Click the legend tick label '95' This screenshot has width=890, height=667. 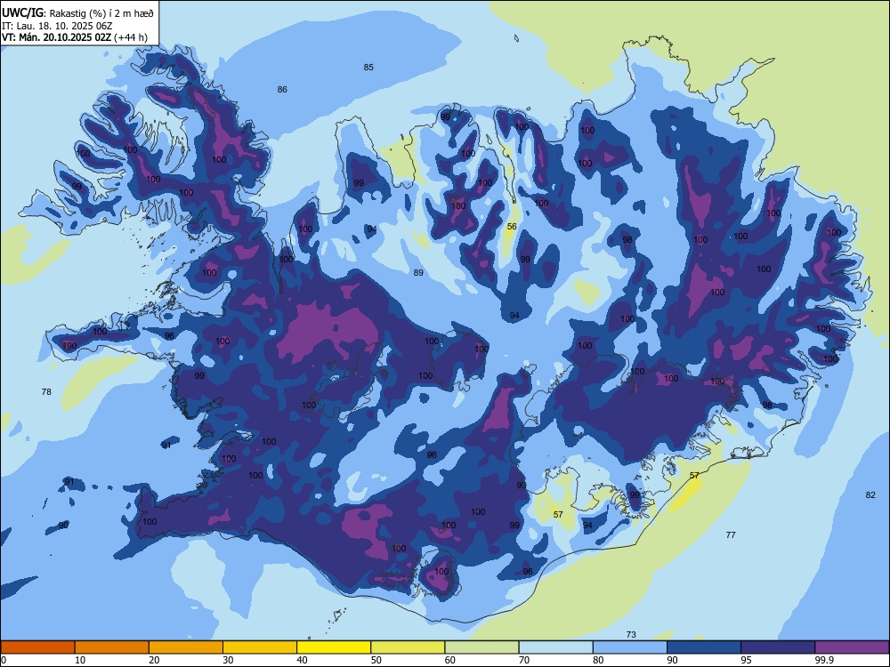click(747, 660)
